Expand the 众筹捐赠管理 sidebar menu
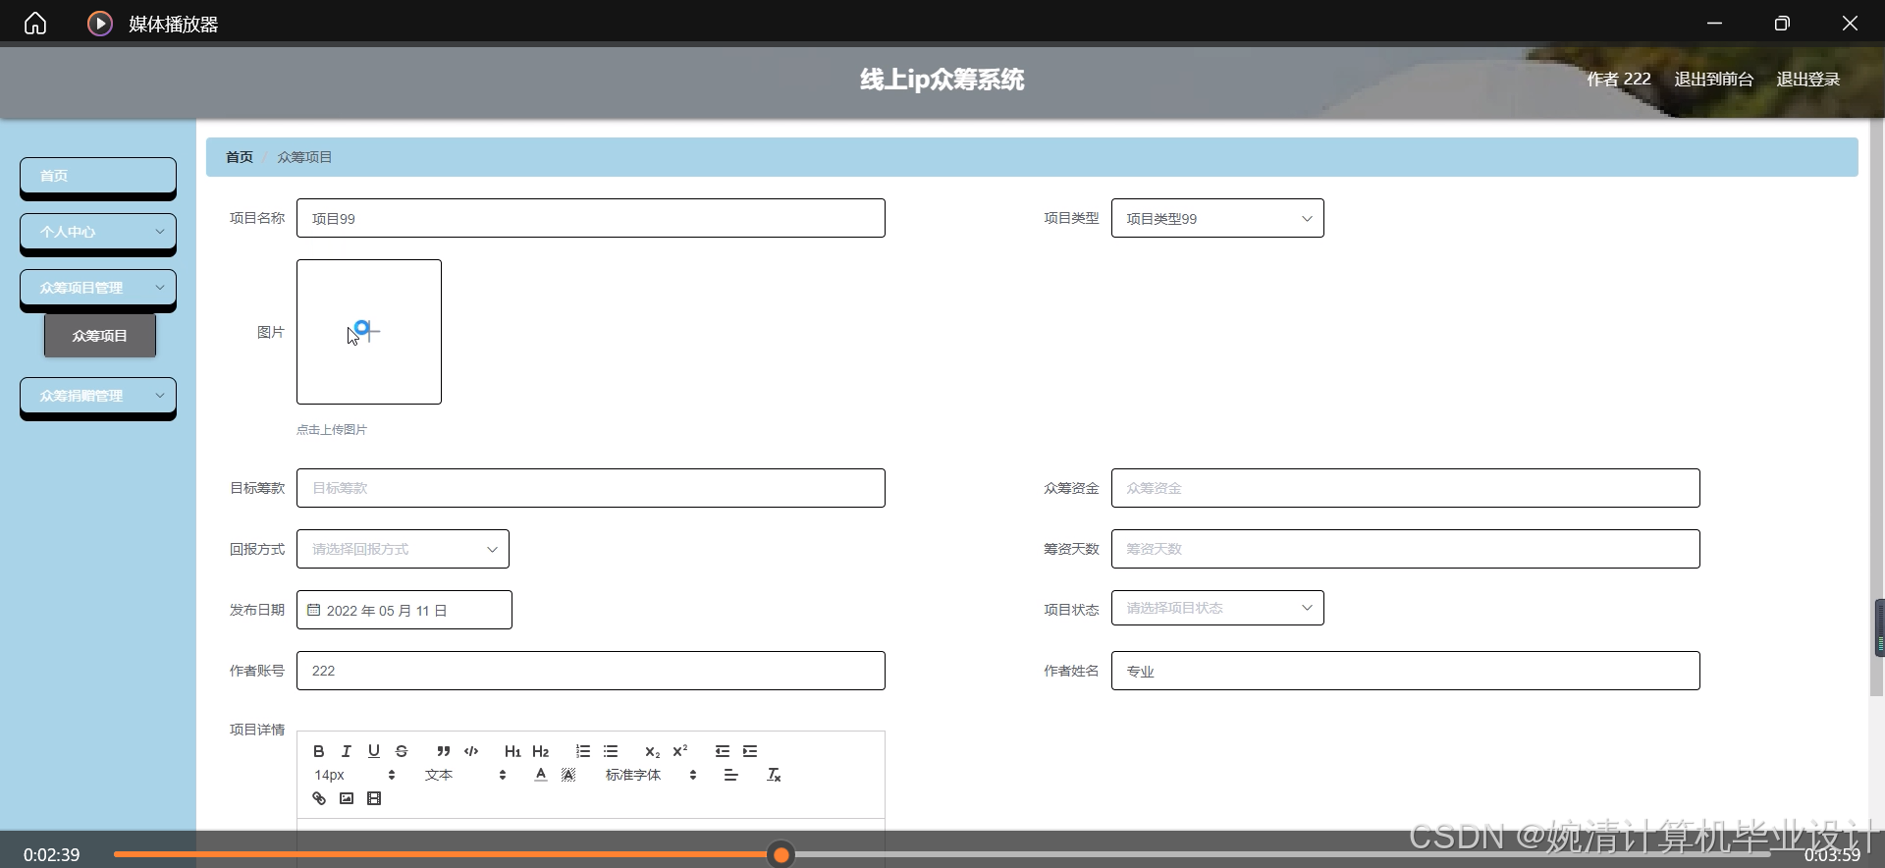 98,396
